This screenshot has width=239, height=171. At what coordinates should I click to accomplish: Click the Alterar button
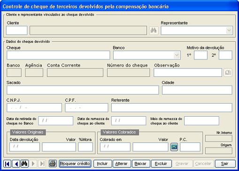122,164
